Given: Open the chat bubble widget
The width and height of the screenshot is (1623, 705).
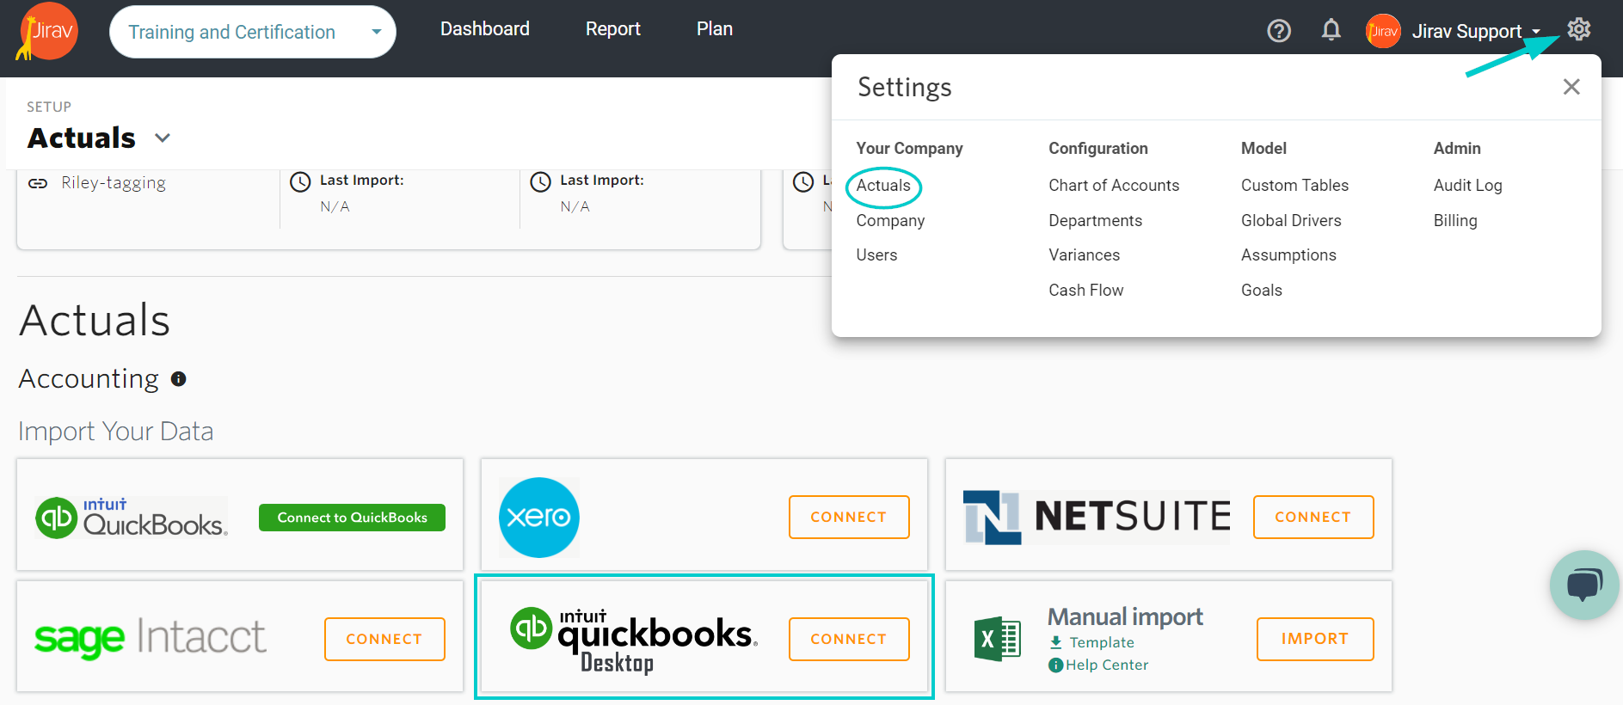Looking at the screenshot, I should (x=1584, y=585).
